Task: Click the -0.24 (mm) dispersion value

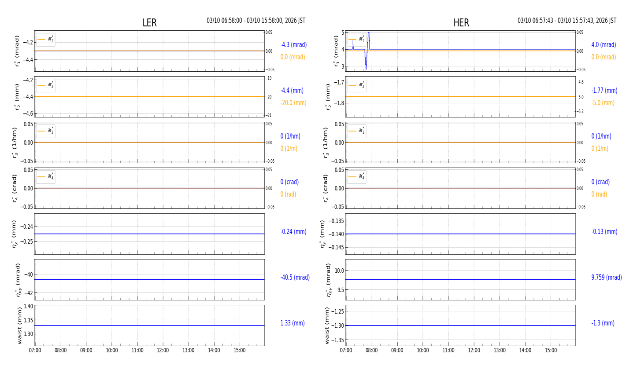Action: pyautogui.click(x=293, y=232)
